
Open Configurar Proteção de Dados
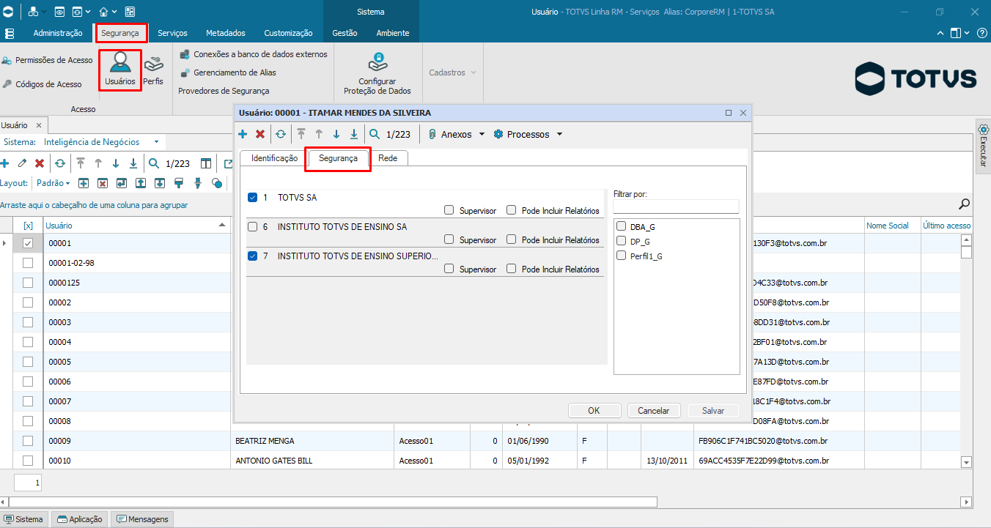click(377, 74)
